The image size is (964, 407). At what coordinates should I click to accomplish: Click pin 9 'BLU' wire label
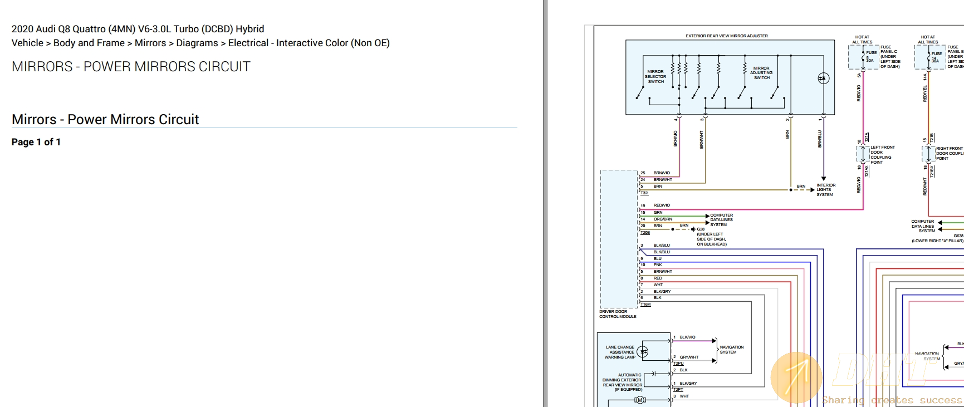[658, 258]
